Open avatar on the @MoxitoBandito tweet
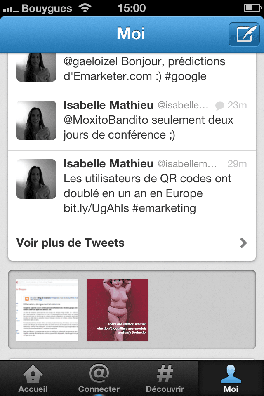The image size is (264, 396). point(36,120)
